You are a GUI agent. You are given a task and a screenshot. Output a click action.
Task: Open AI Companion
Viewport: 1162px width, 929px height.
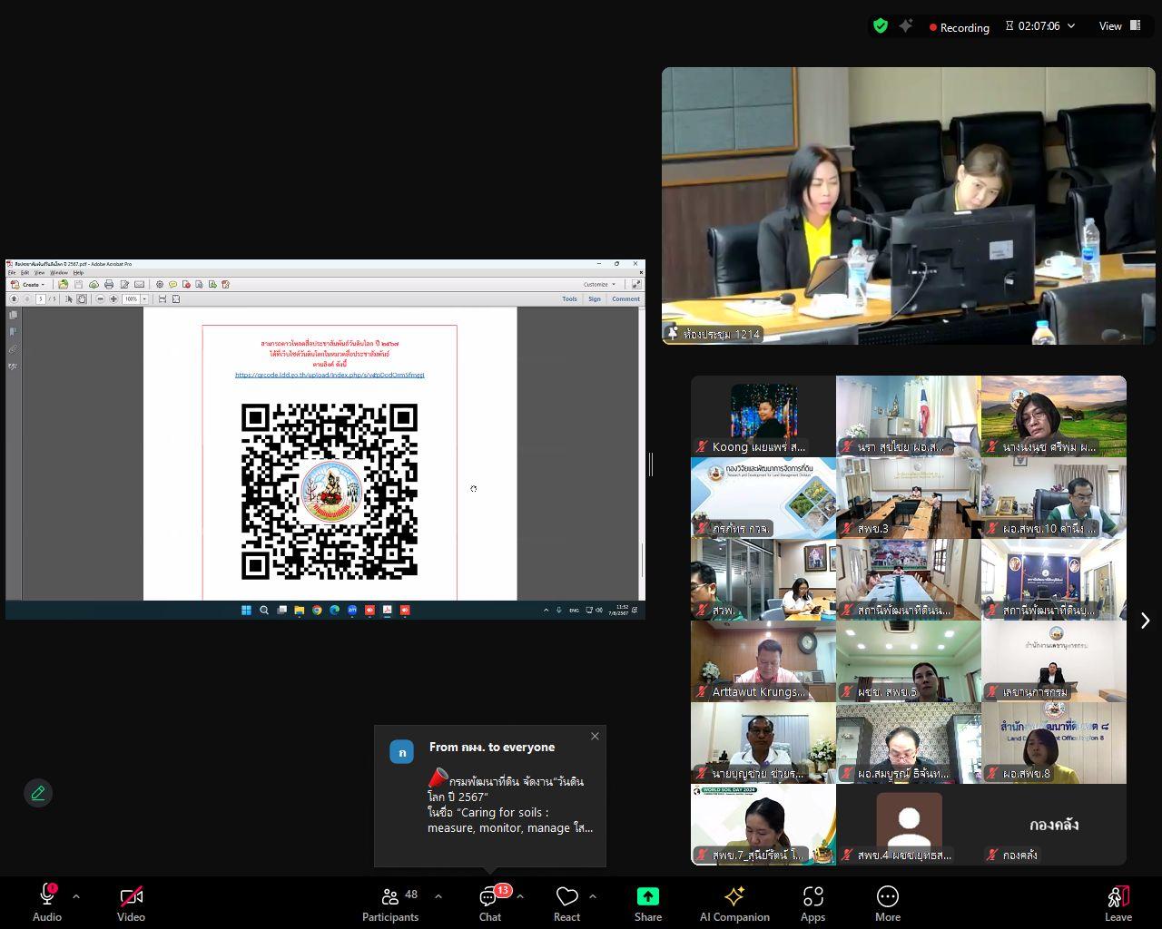(734, 904)
